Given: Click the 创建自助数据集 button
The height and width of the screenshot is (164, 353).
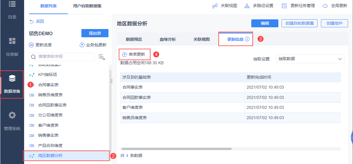Looking at the screenshot, I should tap(299, 23).
